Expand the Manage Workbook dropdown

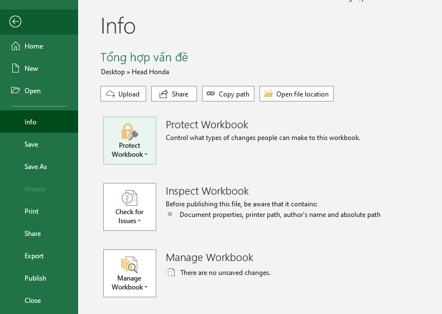(x=129, y=273)
